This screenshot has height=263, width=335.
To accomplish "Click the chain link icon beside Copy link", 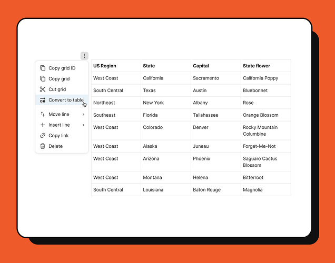I will click(x=43, y=136).
